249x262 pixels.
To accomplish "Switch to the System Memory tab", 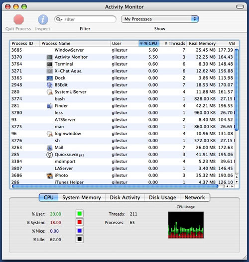I will (82, 197).
